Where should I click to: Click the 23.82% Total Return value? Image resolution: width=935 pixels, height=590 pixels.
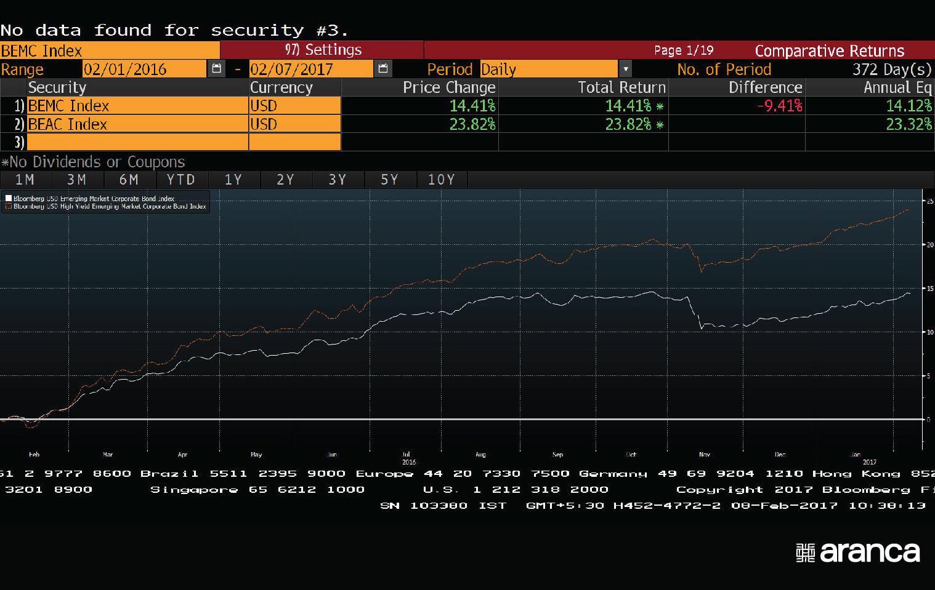[628, 124]
